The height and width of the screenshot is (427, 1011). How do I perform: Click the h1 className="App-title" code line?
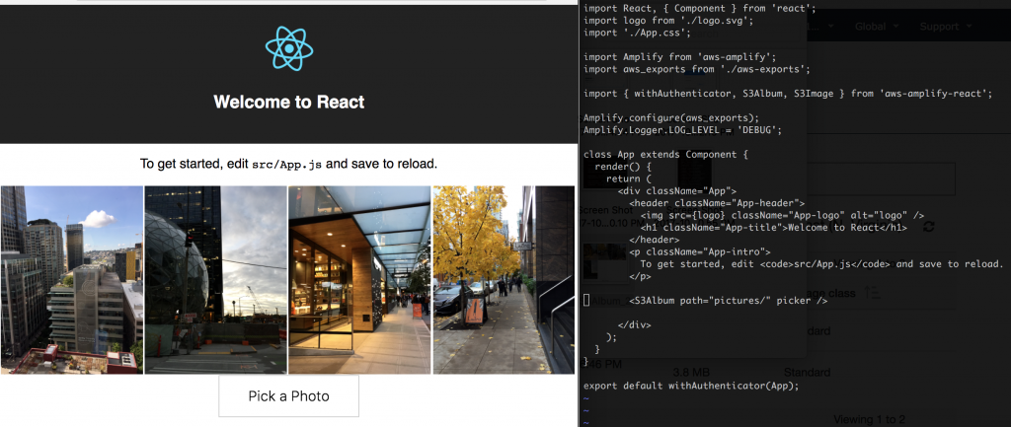point(774,228)
